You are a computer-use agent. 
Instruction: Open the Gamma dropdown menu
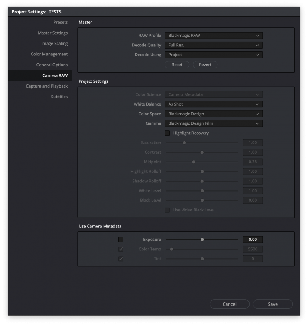(x=213, y=123)
